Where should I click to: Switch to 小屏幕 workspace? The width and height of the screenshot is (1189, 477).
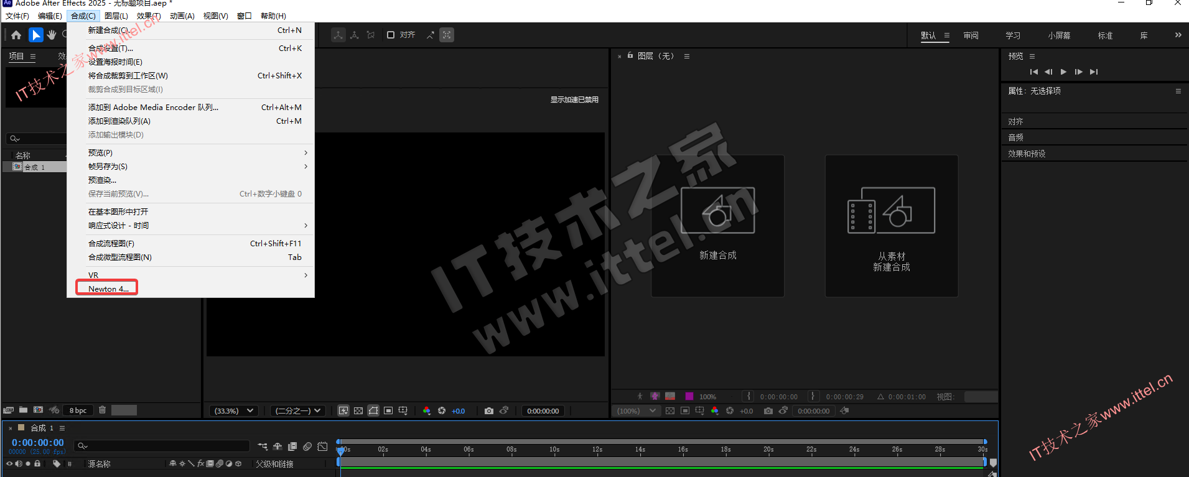(1059, 35)
